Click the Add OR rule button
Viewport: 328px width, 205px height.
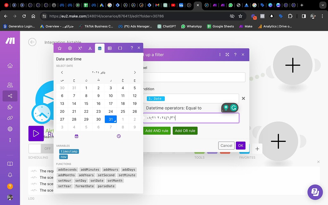[185, 131]
